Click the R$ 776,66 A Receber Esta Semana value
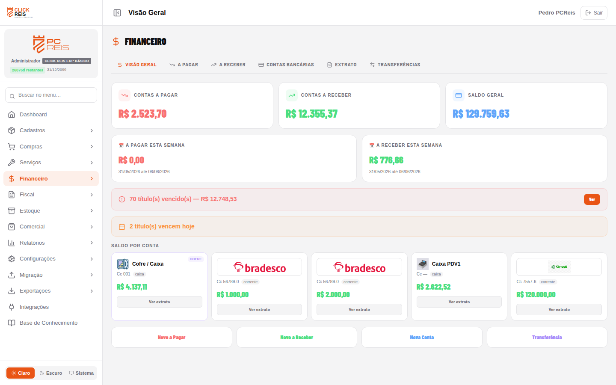 (x=386, y=160)
